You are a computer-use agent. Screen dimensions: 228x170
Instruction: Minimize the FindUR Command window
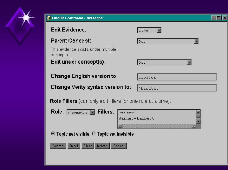(213, 18)
